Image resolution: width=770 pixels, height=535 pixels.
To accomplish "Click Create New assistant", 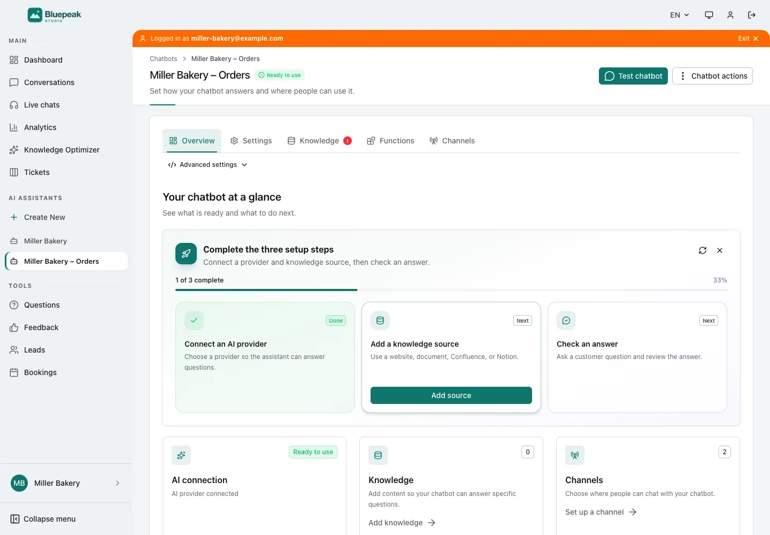I will point(66,217).
